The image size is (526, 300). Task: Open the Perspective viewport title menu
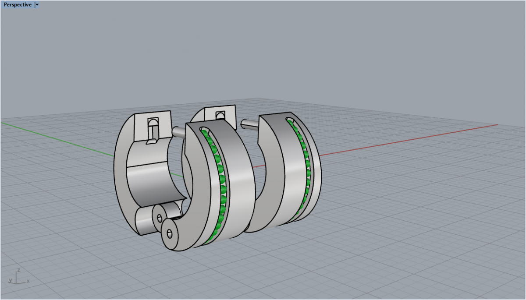pyautogui.click(x=18, y=5)
